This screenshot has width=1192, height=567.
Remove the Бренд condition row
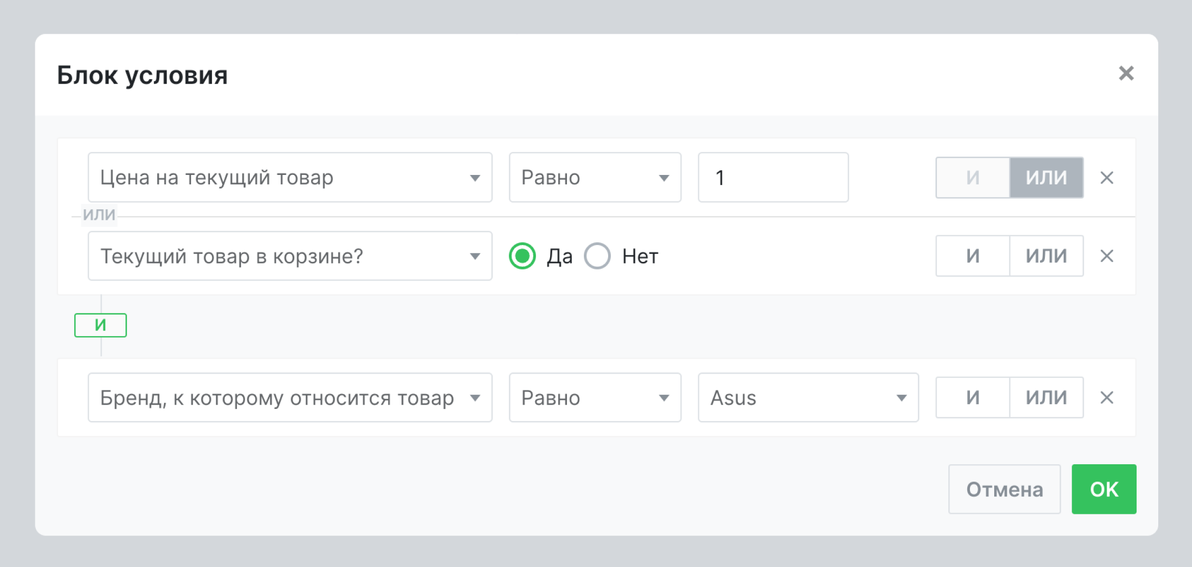coord(1107,397)
